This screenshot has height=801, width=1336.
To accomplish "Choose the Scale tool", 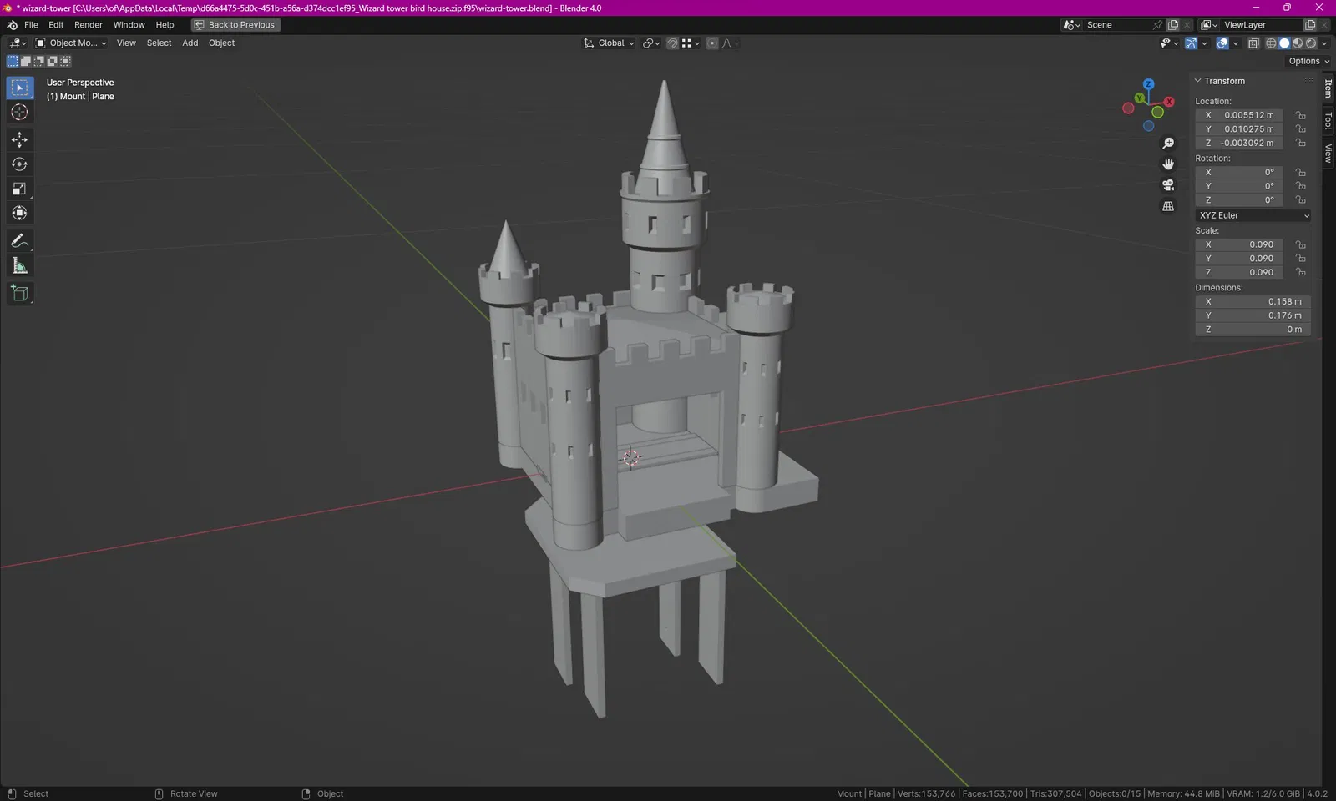I will pyautogui.click(x=19, y=189).
